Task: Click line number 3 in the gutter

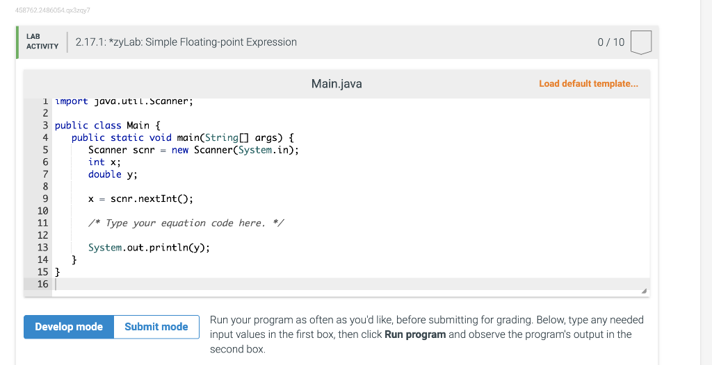Action: click(45, 126)
